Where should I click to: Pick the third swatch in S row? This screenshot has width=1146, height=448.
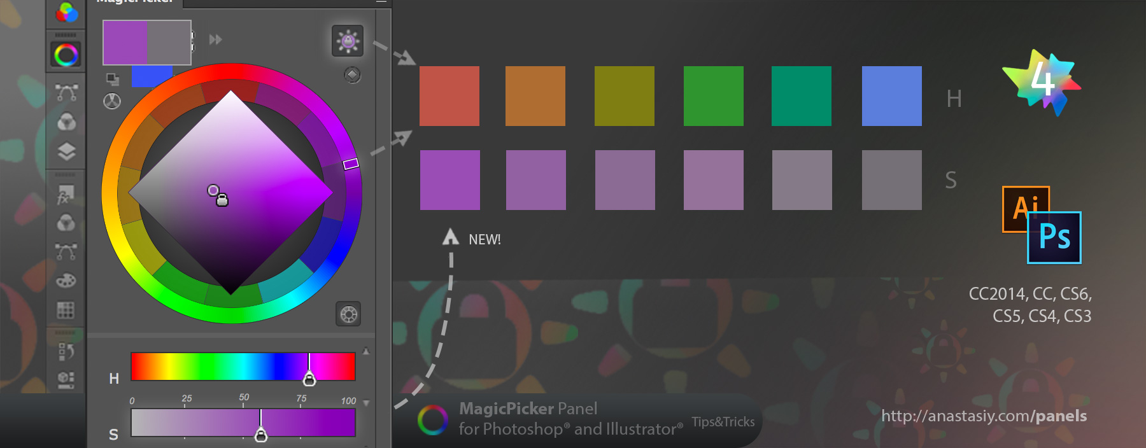[x=625, y=180]
